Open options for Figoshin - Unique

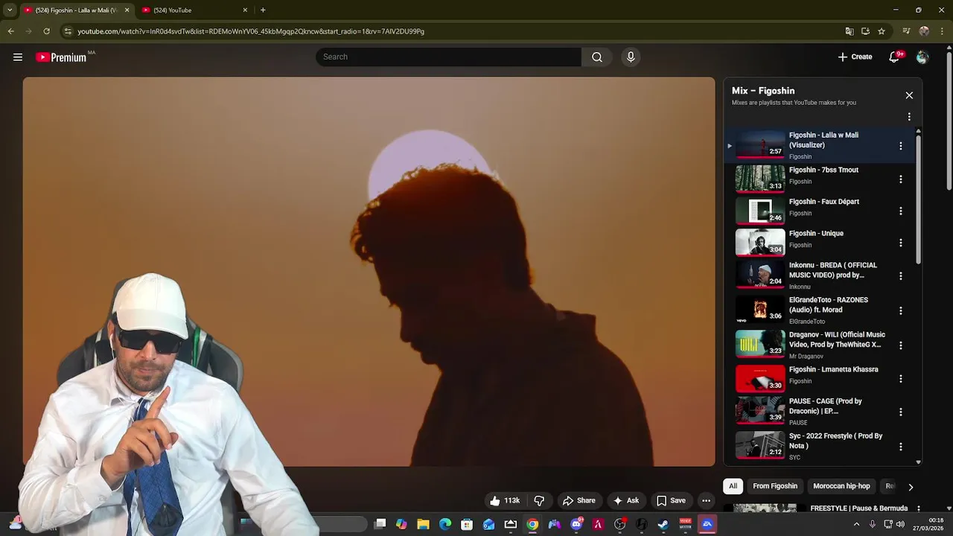(900, 243)
